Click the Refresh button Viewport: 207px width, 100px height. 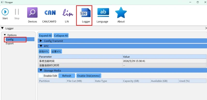[67, 76]
